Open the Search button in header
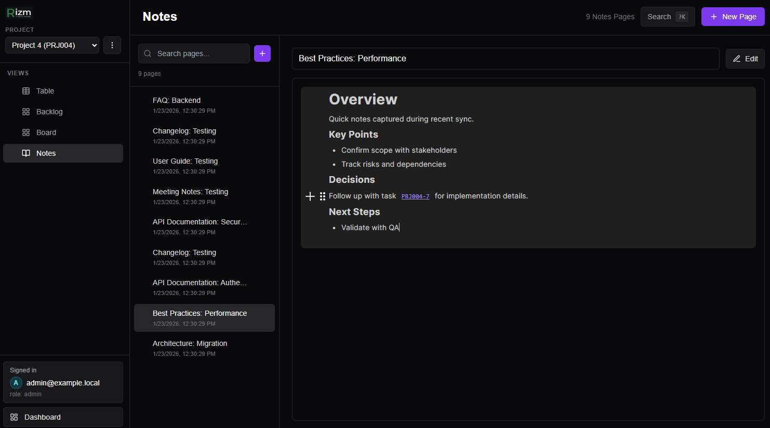 coord(667,17)
